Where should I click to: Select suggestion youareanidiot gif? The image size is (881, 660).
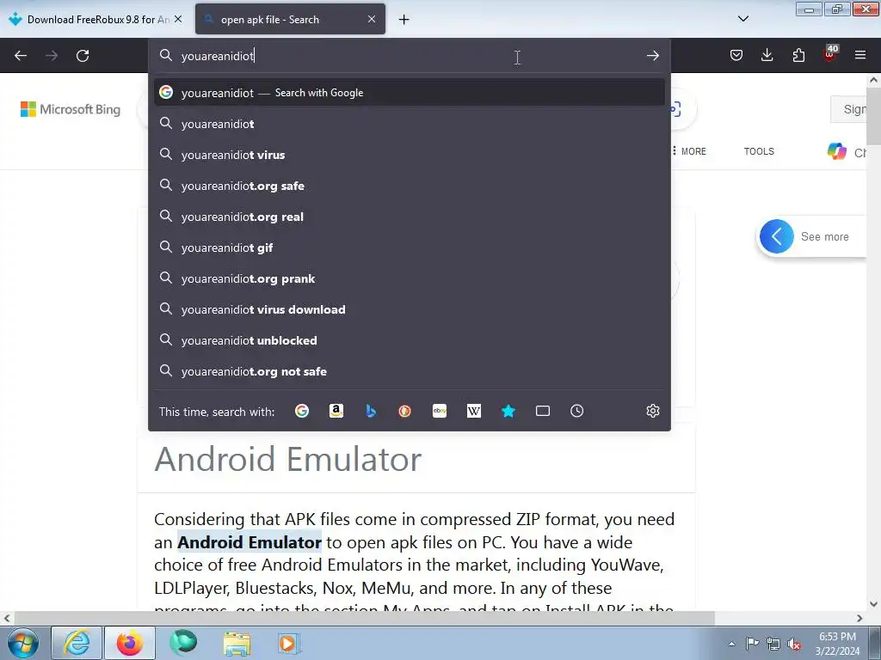tap(409, 247)
